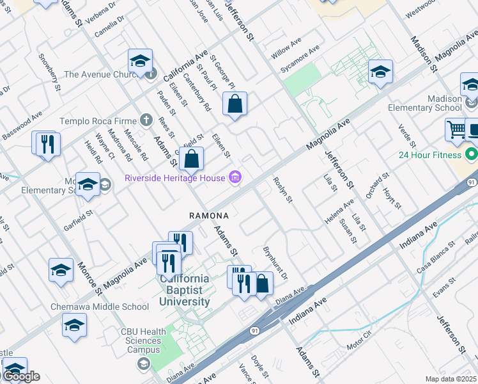Click the Sycamore Ave label
This screenshot has height=384, width=478.
300,59
